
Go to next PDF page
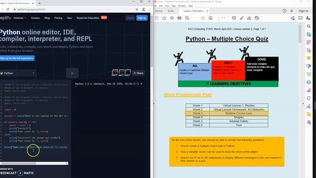coord(210,18)
